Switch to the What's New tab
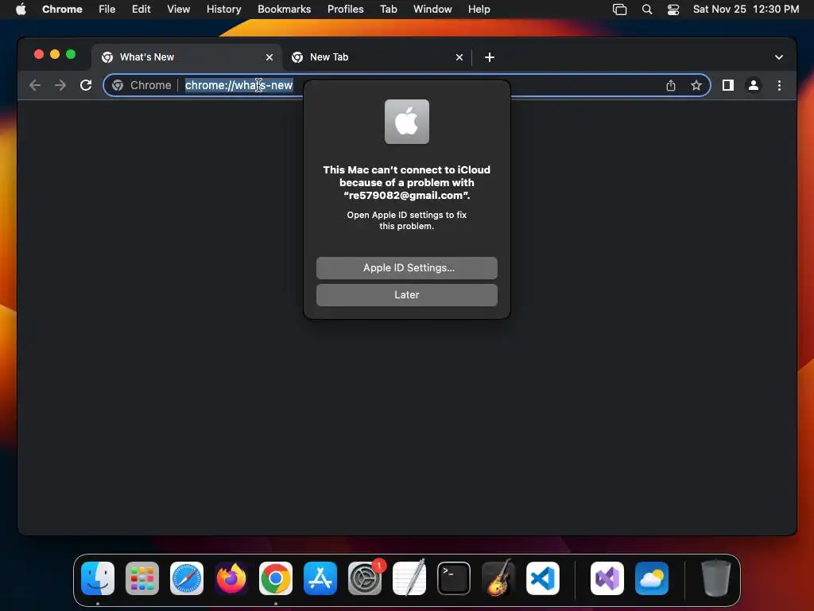This screenshot has height=611, width=814. tap(188, 57)
